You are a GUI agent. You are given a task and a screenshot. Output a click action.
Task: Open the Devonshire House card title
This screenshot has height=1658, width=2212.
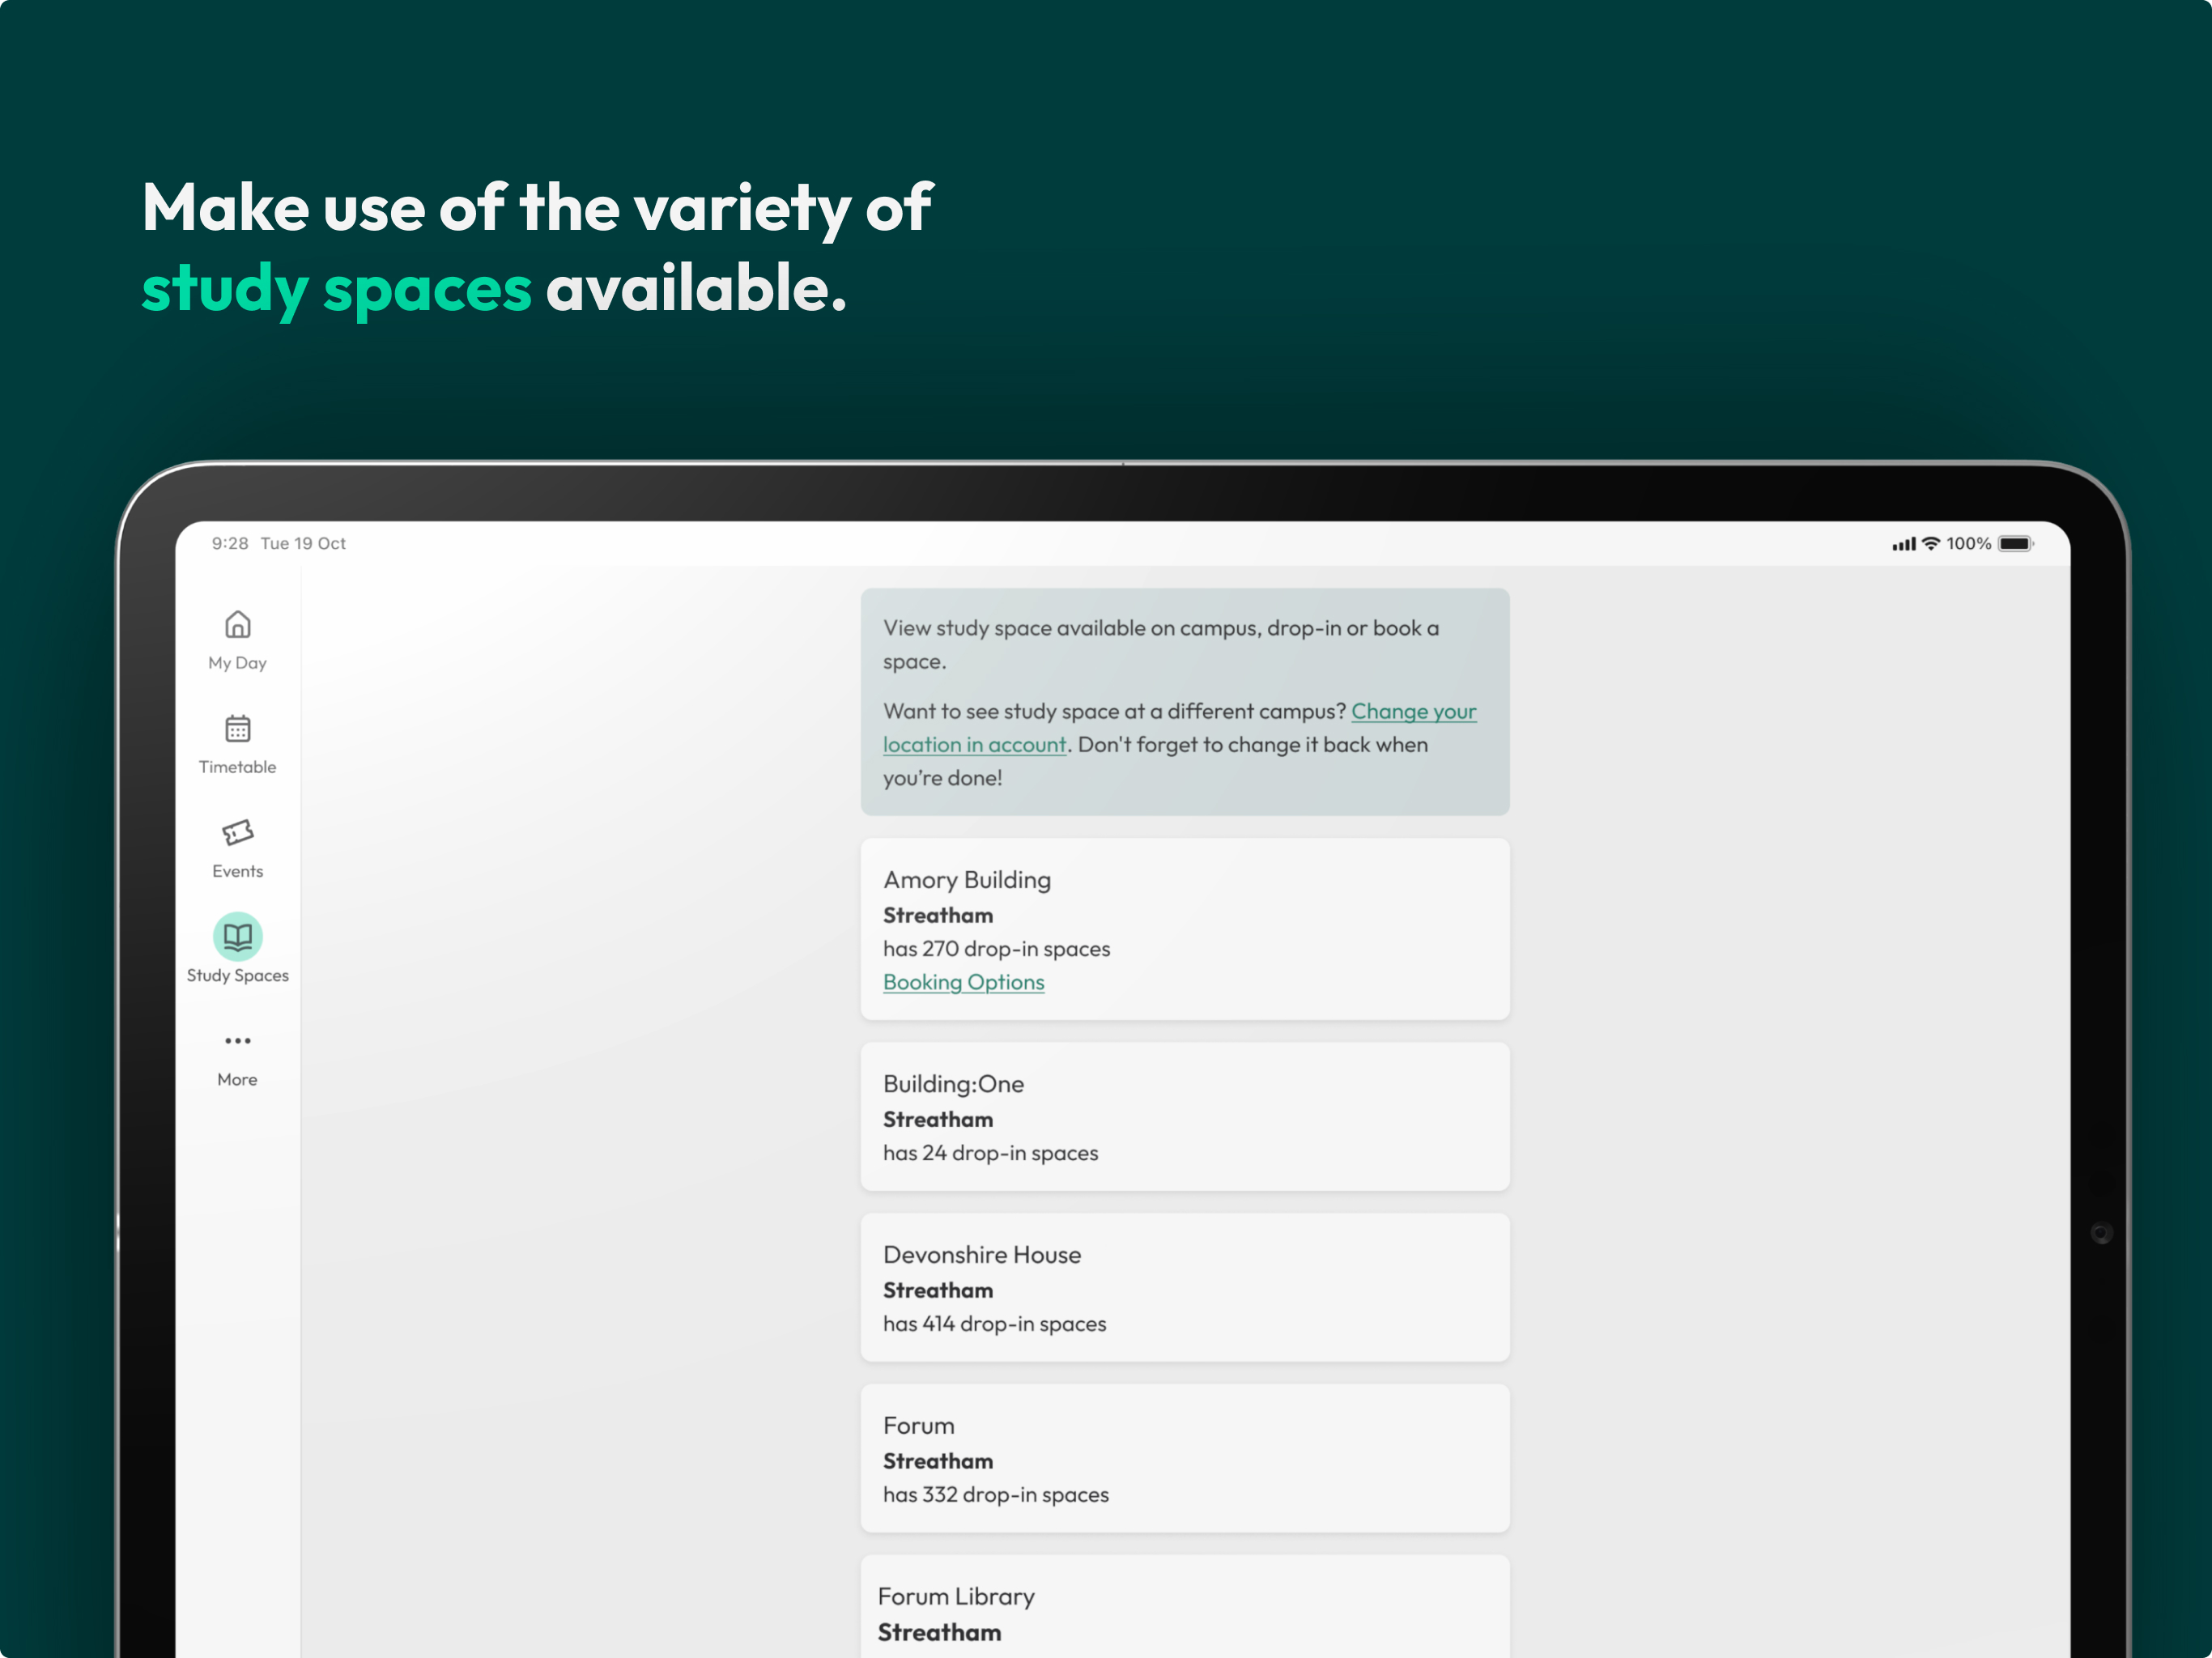[982, 1255]
